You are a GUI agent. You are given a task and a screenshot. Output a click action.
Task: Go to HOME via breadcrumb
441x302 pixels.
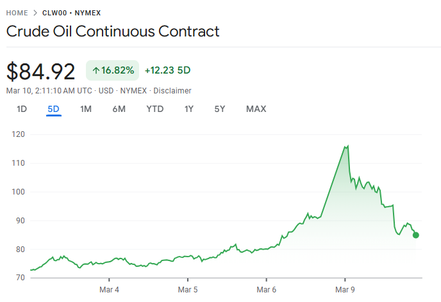point(17,13)
